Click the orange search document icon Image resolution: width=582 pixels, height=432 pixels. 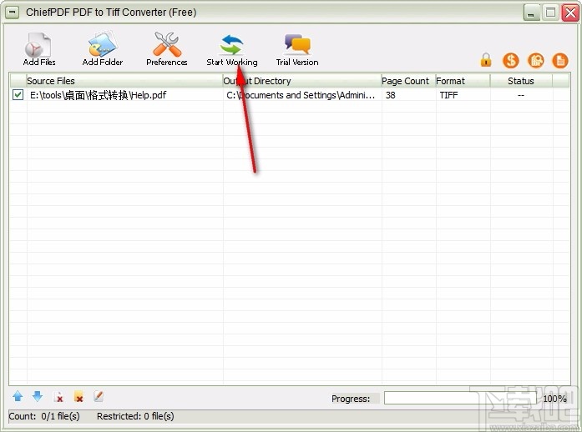pyautogui.click(x=535, y=60)
